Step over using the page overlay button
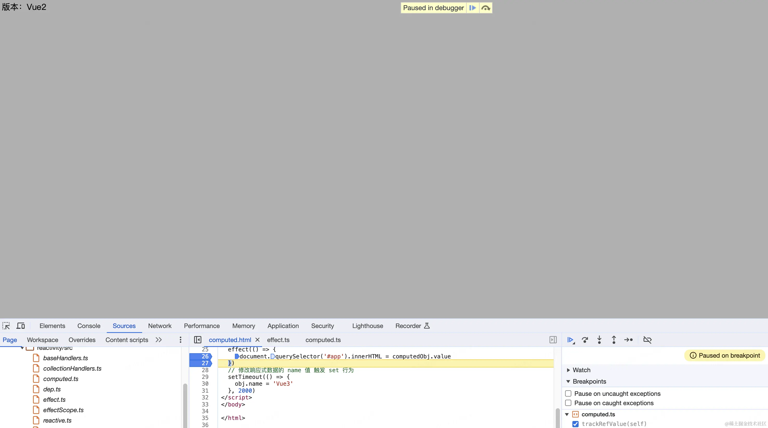 [x=486, y=8]
